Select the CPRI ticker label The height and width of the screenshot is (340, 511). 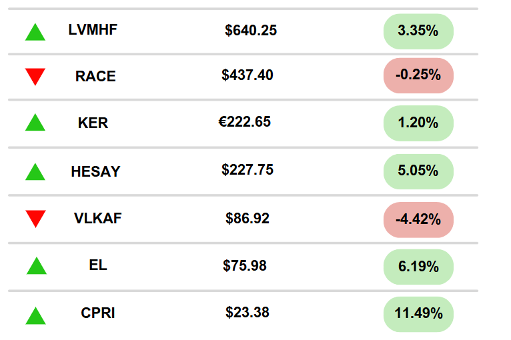pyautogui.click(x=98, y=313)
